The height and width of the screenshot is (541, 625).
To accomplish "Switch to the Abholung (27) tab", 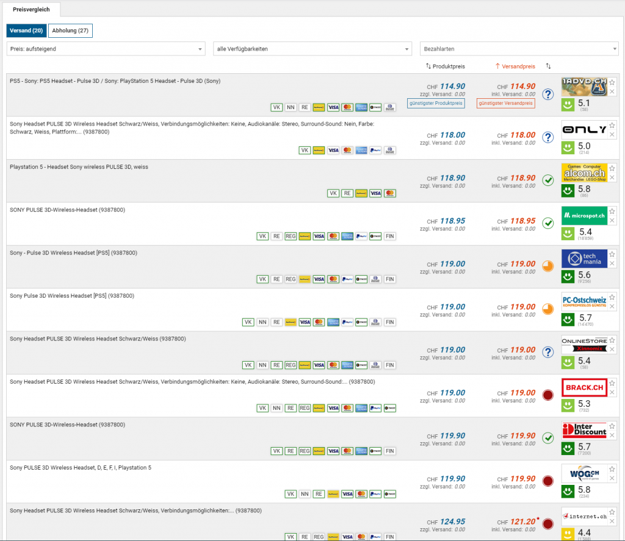I will [x=70, y=30].
